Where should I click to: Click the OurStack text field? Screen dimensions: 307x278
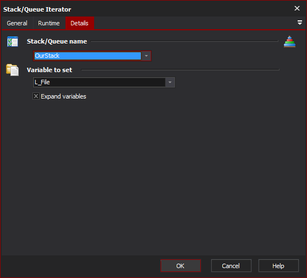pyautogui.click(x=87, y=56)
